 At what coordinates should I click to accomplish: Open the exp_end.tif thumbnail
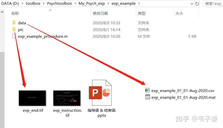click(32, 98)
